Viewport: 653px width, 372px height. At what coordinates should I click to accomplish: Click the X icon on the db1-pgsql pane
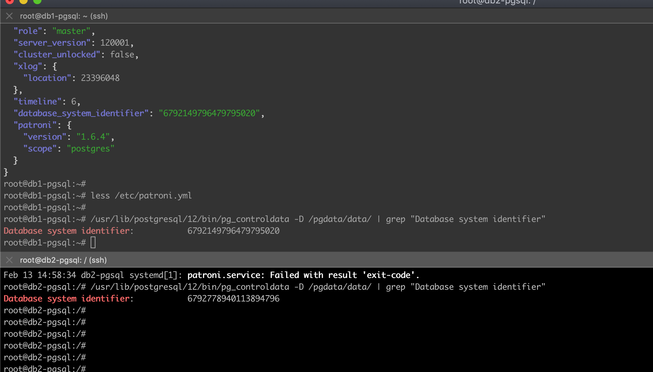click(9, 16)
